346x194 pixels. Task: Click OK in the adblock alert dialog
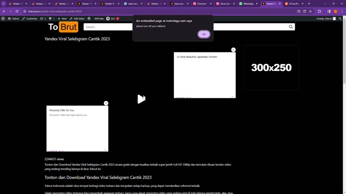[x=204, y=34]
